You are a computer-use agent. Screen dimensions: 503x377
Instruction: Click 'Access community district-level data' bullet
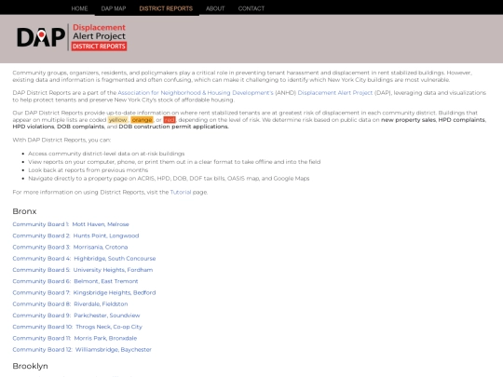(x=106, y=154)
